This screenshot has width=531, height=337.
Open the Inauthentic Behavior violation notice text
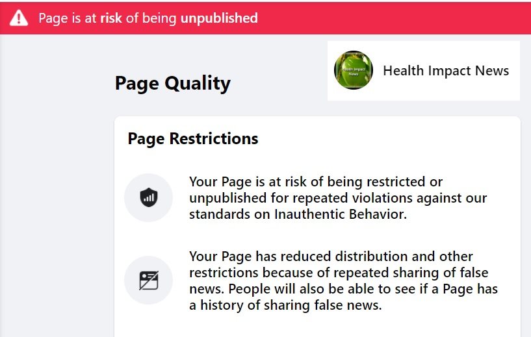pos(338,197)
